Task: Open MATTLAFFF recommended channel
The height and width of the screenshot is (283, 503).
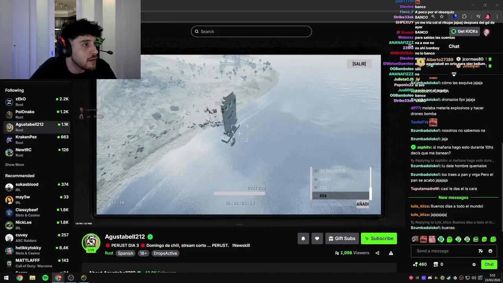Action: 37,263
